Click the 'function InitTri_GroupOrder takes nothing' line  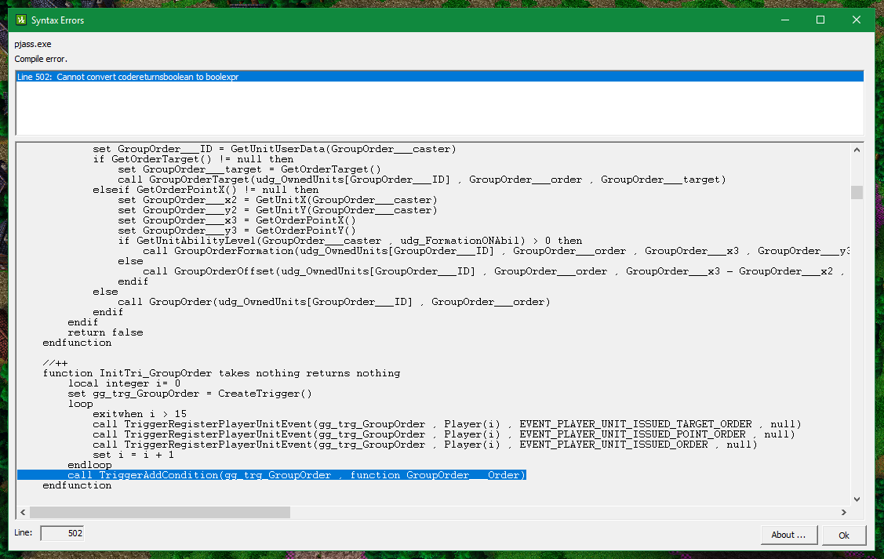tap(221, 373)
